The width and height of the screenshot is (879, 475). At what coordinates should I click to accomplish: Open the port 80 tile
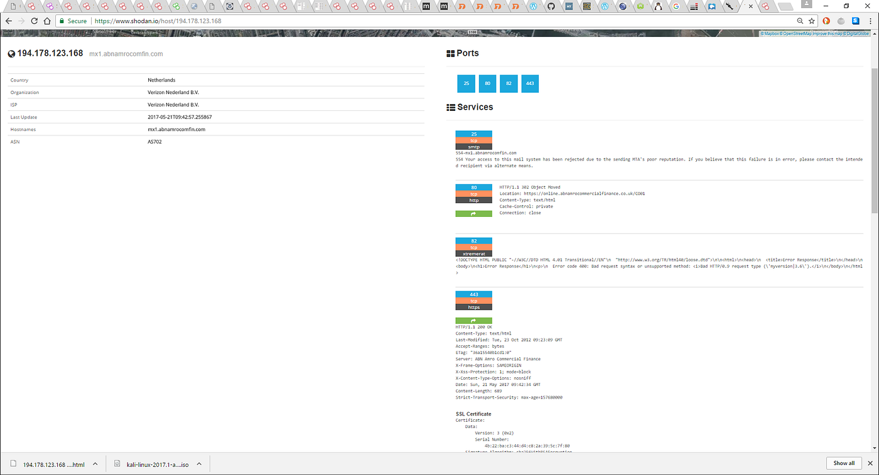pos(487,83)
